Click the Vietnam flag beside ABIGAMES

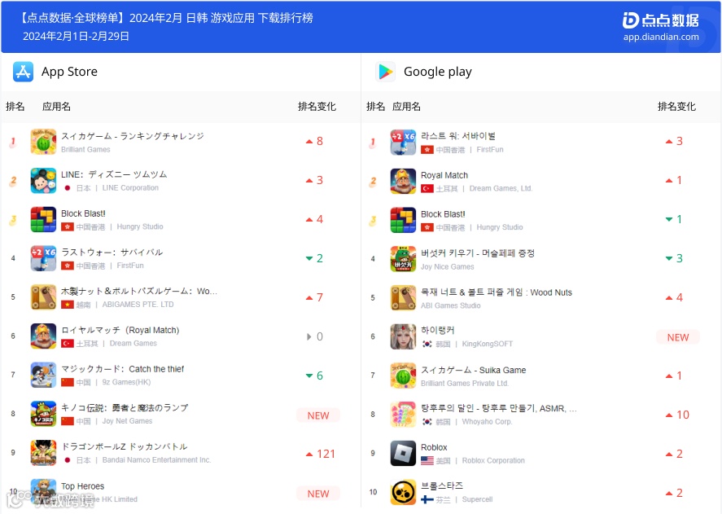pos(68,305)
